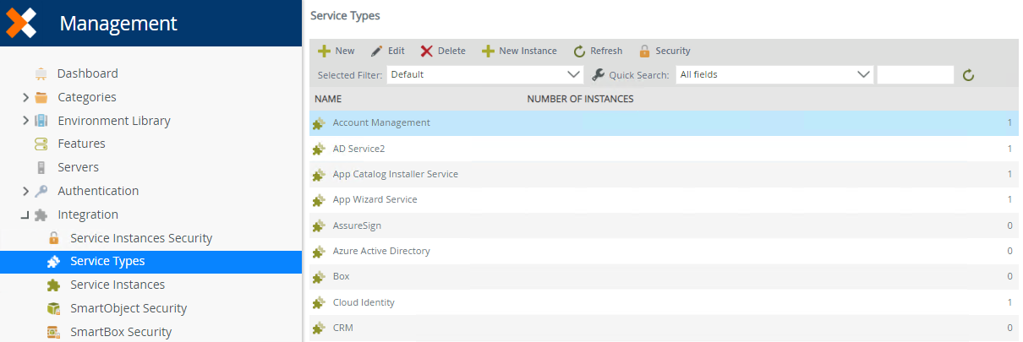This screenshot has height=342, width=1023.
Task: Click the New plus icon in toolbar
Action: tap(323, 51)
